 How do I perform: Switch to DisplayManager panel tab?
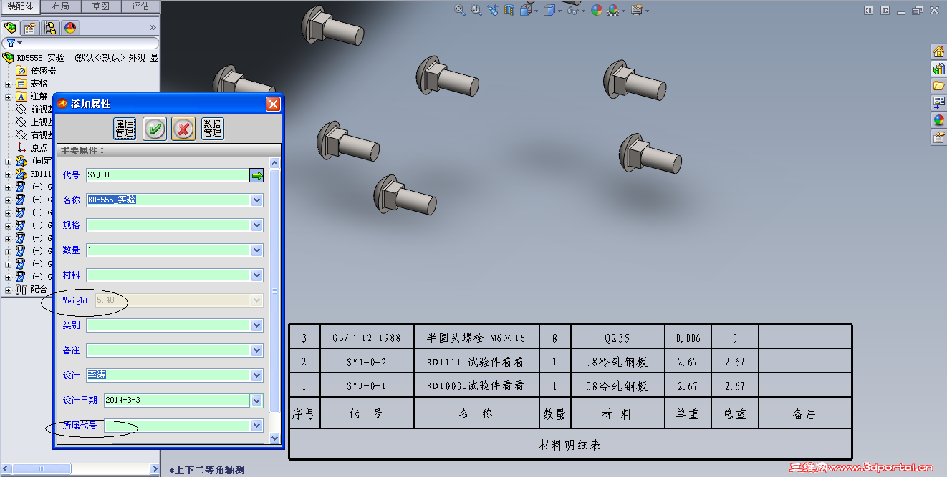coord(70,28)
